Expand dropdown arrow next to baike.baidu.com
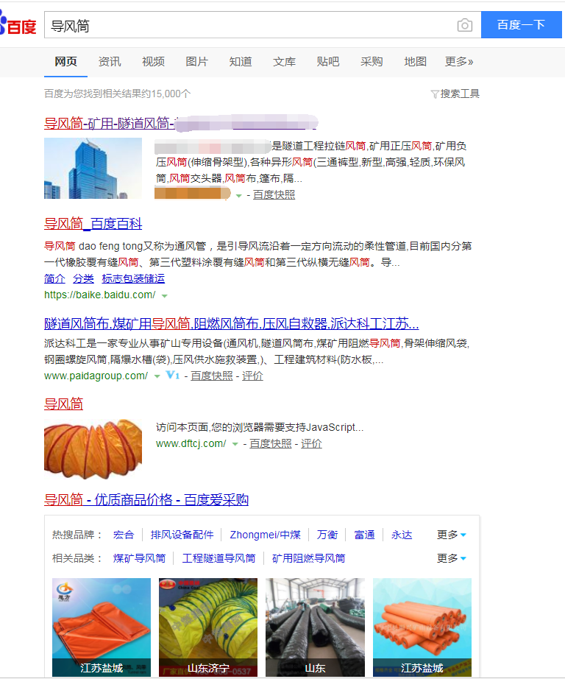The width and height of the screenshot is (565, 679). click(164, 296)
